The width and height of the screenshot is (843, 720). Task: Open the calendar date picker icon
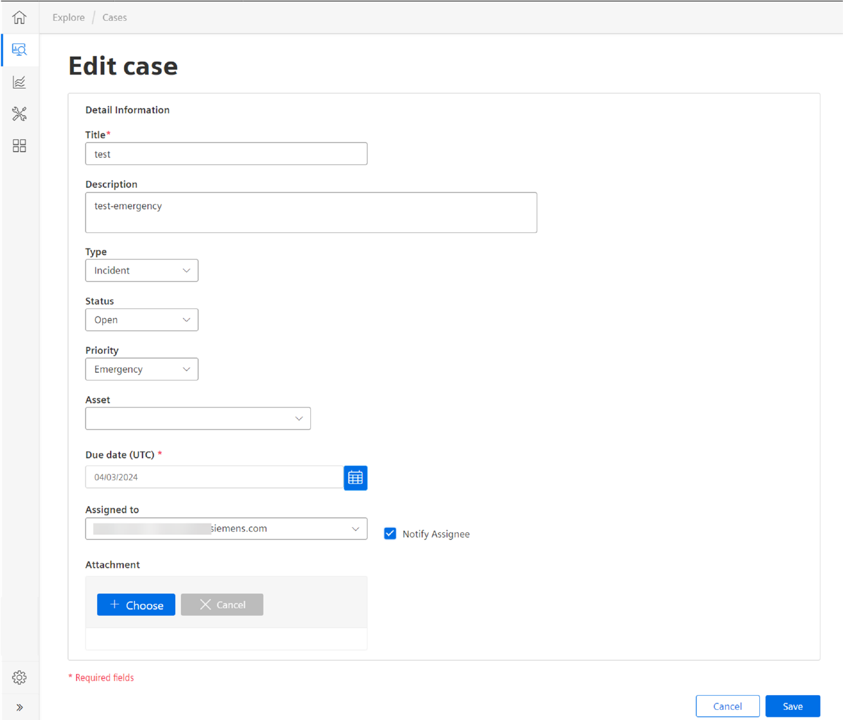tap(356, 477)
